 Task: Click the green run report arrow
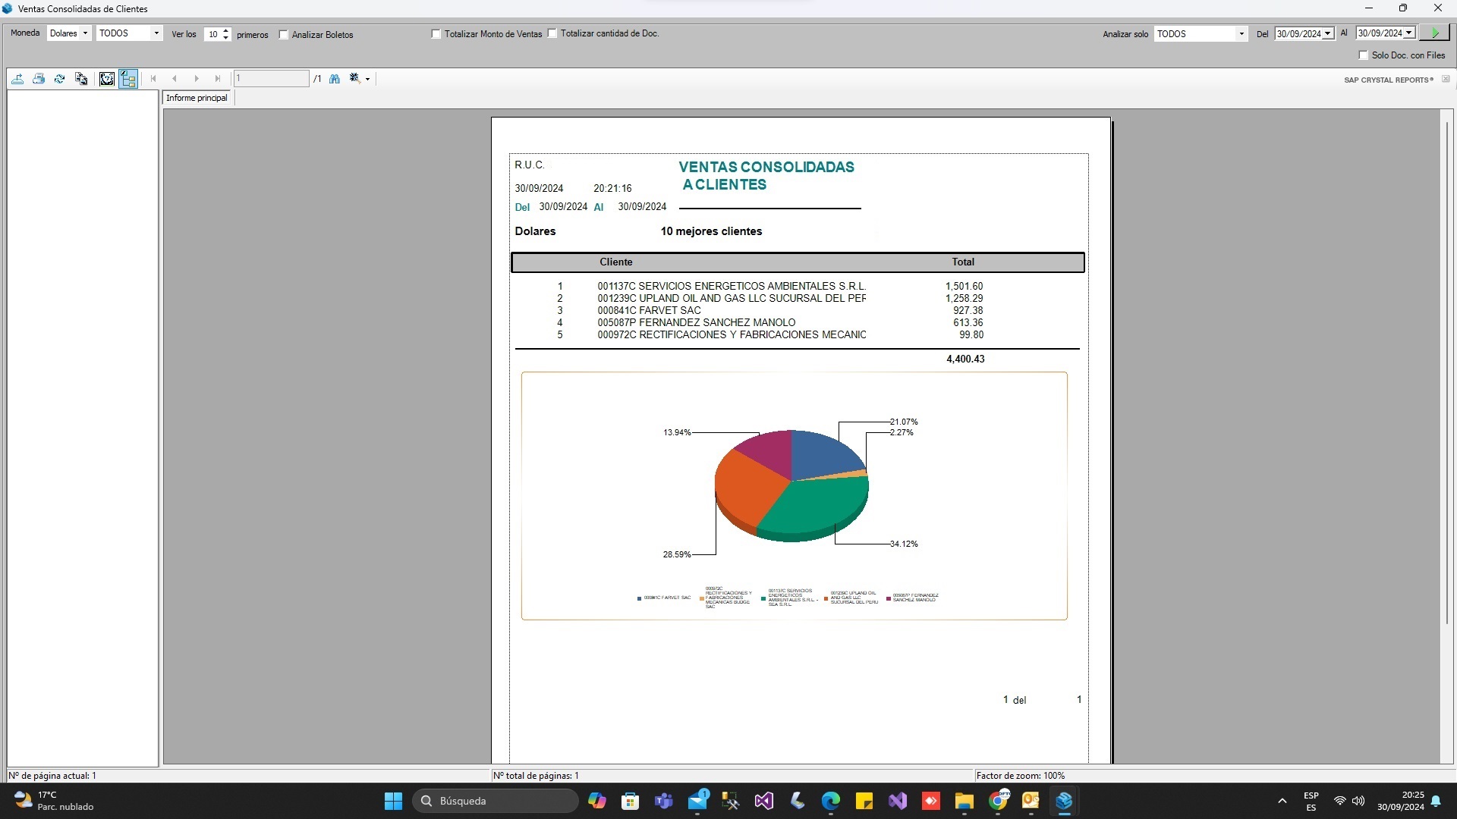[1434, 33]
